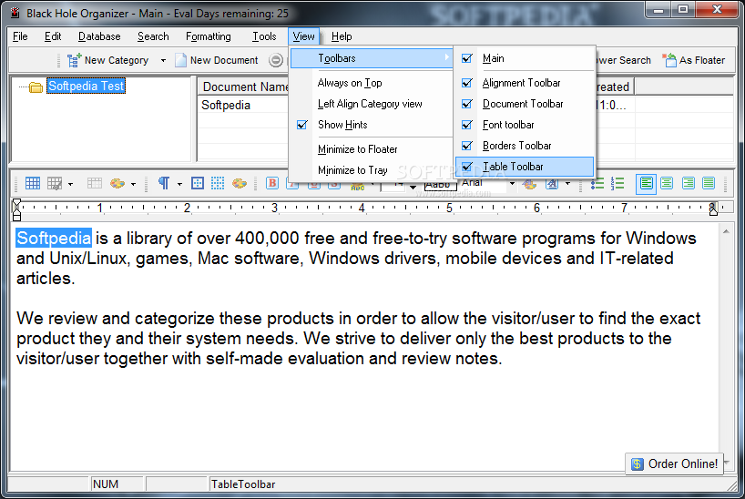Open the Tools menu
This screenshot has width=745, height=499.
[x=264, y=36]
